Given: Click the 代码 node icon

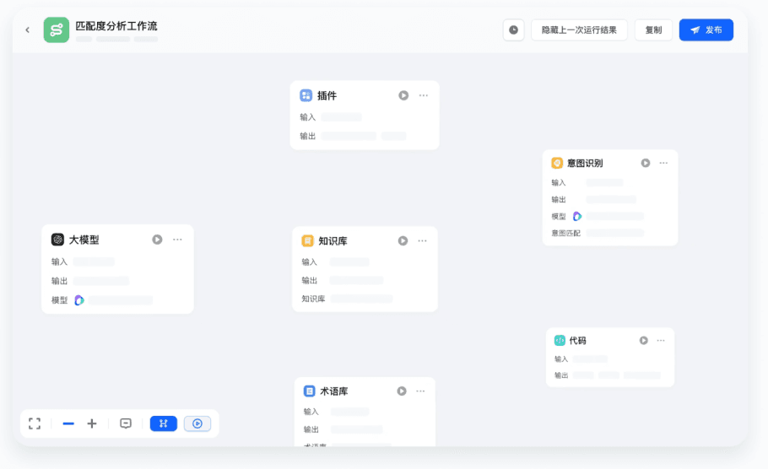Looking at the screenshot, I should pyautogui.click(x=560, y=340).
